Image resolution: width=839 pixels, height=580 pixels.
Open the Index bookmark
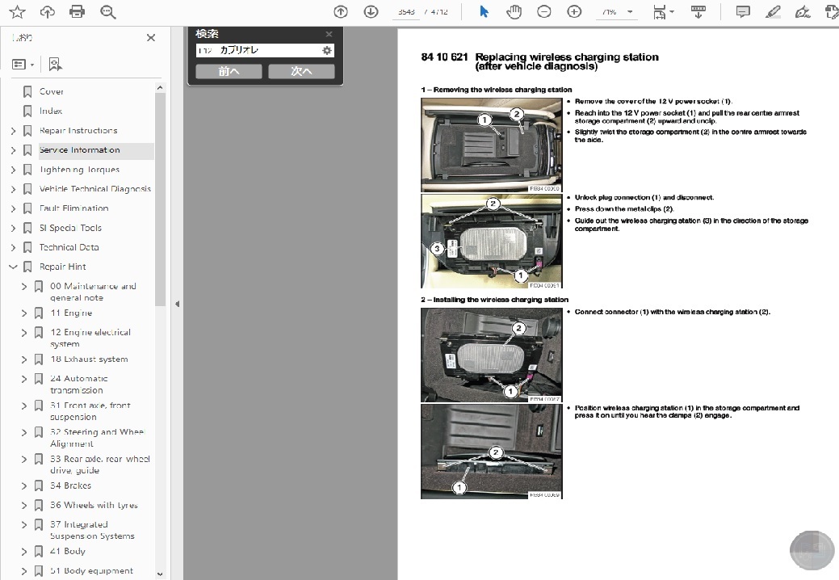pyautogui.click(x=51, y=111)
